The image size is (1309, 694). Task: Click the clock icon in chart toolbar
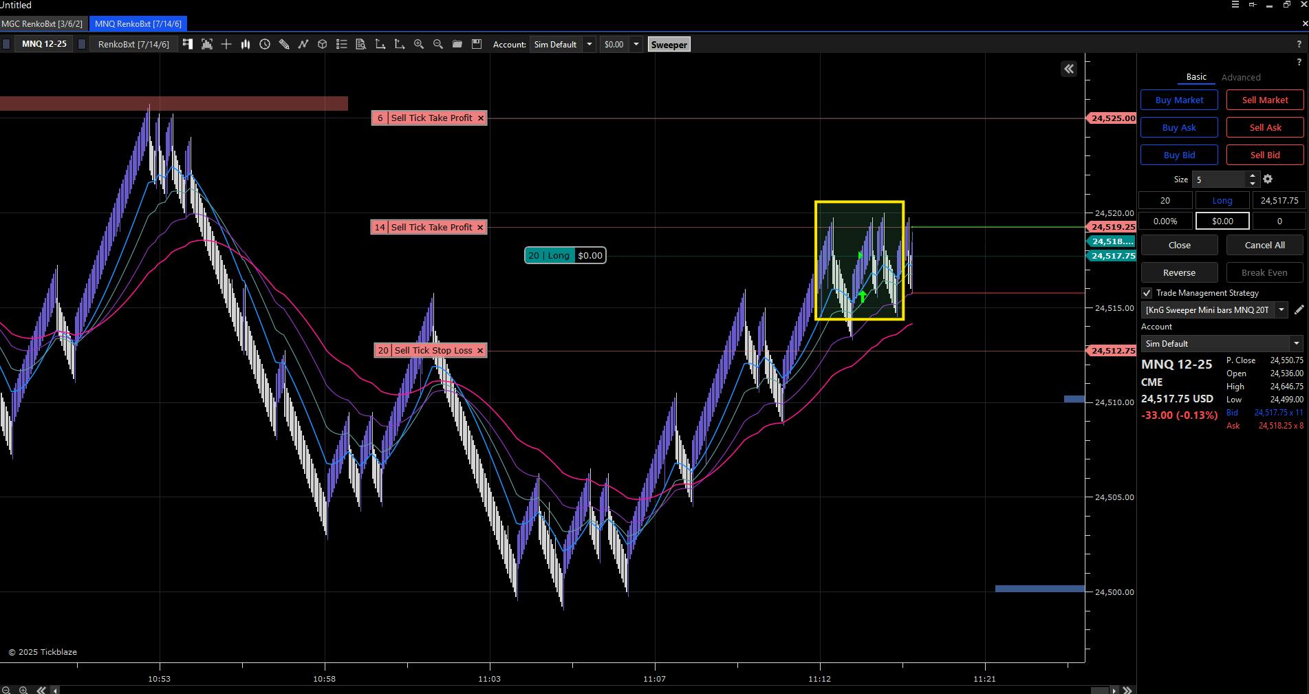click(x=265, y=45)
